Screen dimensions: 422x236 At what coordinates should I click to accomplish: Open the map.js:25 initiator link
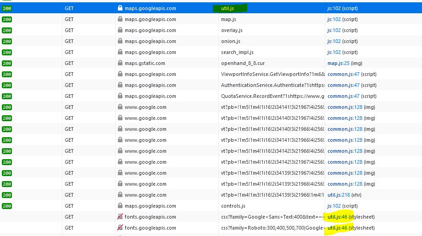[338, 63]
